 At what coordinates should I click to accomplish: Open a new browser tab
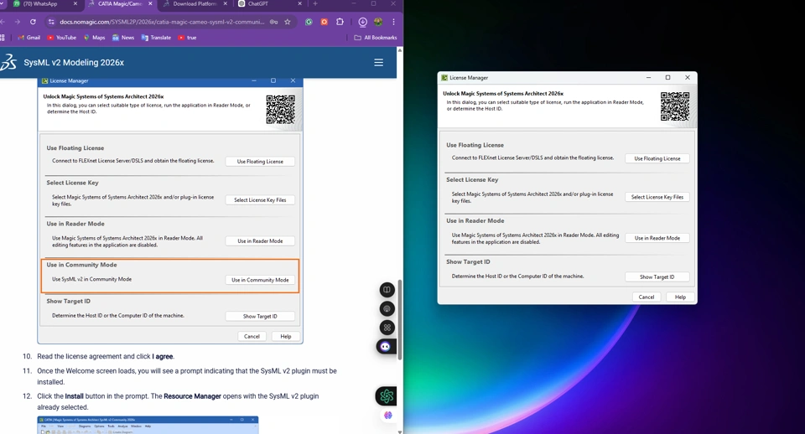pyautogui.click(x=315, y=3)
